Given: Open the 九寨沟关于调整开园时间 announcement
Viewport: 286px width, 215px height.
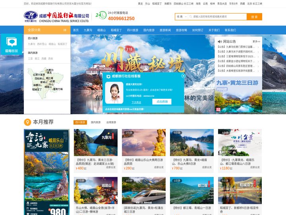Looking at the screenshot, I should pos(236,51).
